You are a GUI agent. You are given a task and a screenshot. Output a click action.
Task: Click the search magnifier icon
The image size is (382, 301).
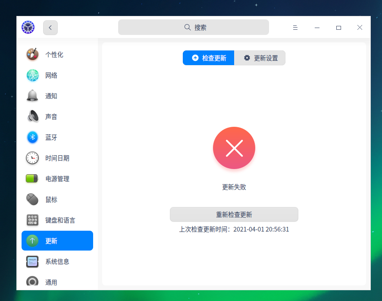pyautogui.click(x=188, y=27)
